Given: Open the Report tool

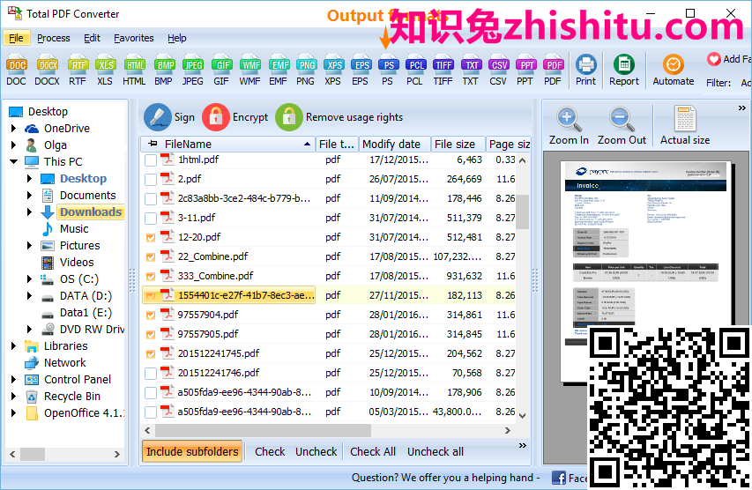Looking at the screenshot, I should click(x=624, y=71).
